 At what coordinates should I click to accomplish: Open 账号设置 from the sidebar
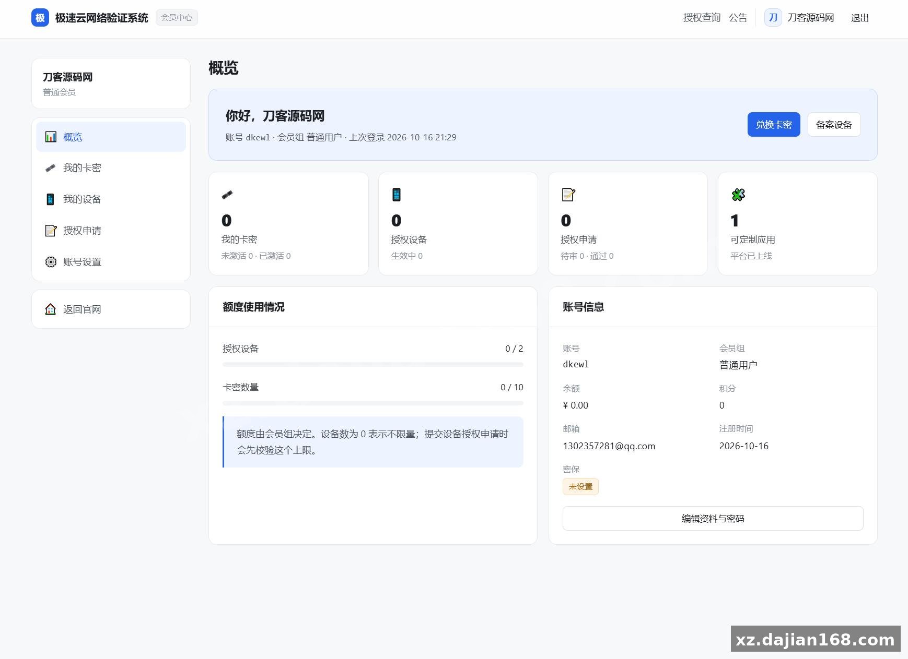(111, 262)
